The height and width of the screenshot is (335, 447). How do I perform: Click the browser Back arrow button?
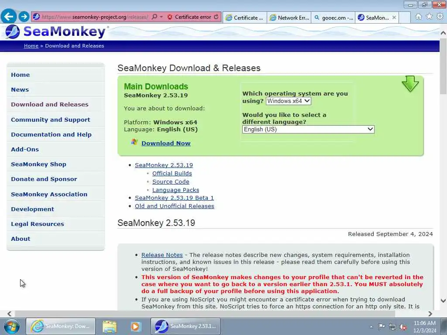click(x=9, y=17)
